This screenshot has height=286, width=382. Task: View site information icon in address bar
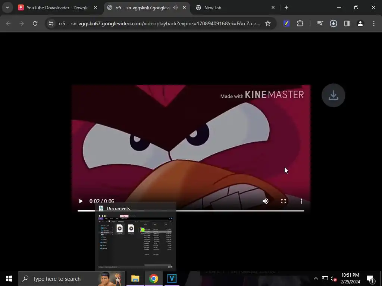pos(51,23)
